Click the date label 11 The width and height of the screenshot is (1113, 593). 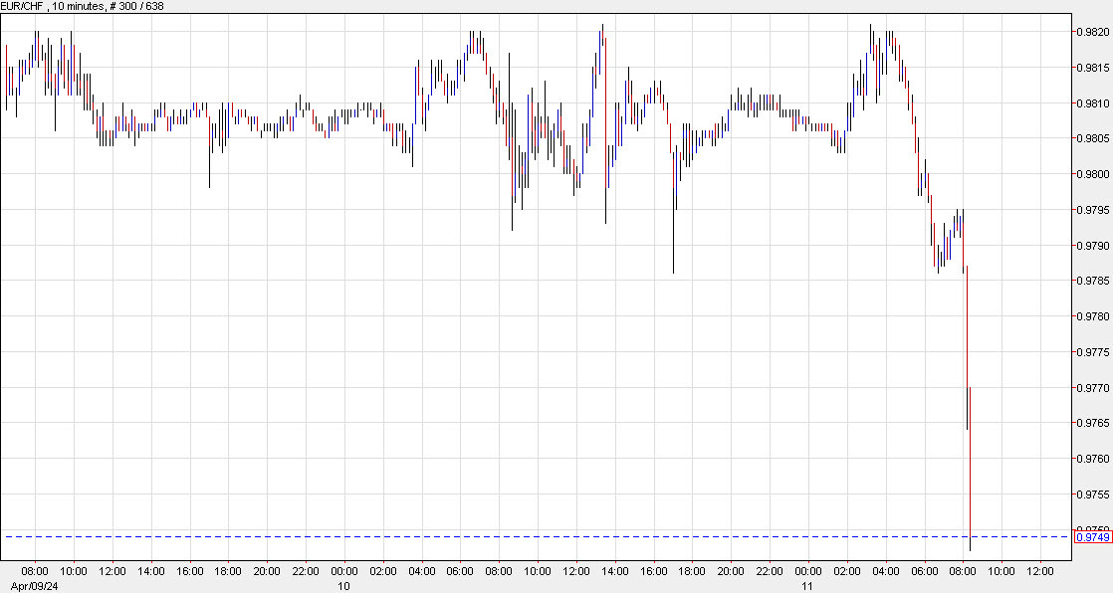[x=807, y=587]
